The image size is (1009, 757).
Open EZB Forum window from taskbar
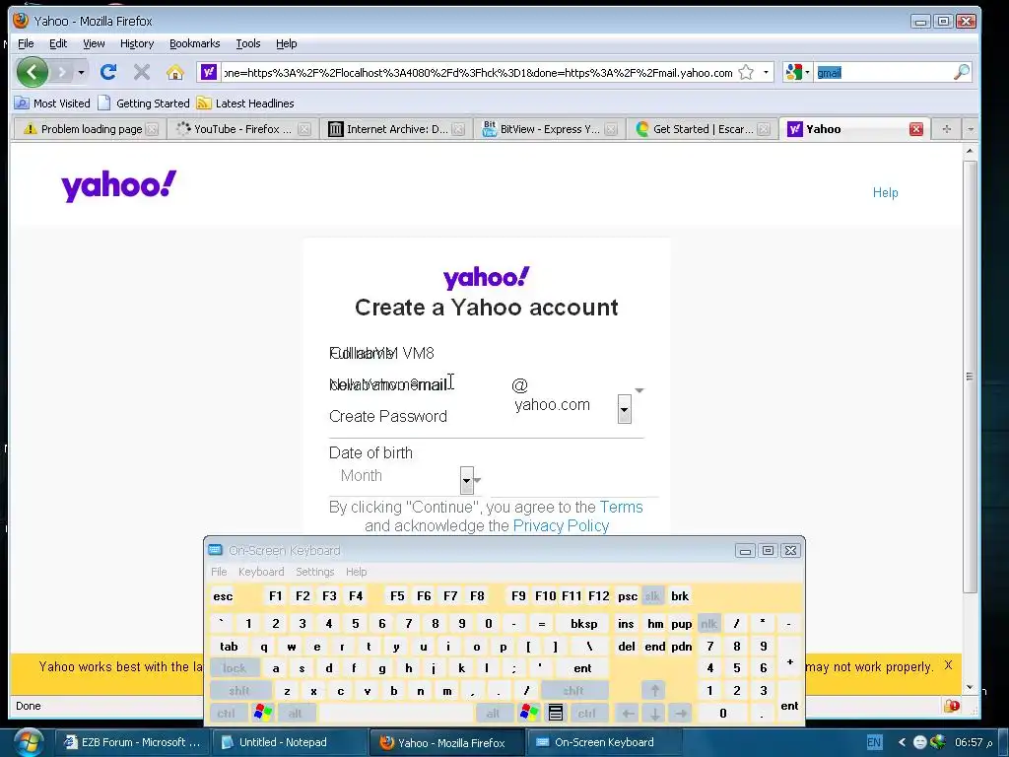(x=132, y=742)
